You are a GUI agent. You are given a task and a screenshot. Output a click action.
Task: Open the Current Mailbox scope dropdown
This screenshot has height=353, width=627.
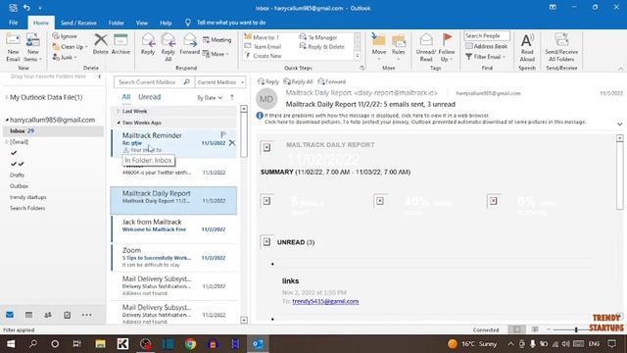click(219, 82)
